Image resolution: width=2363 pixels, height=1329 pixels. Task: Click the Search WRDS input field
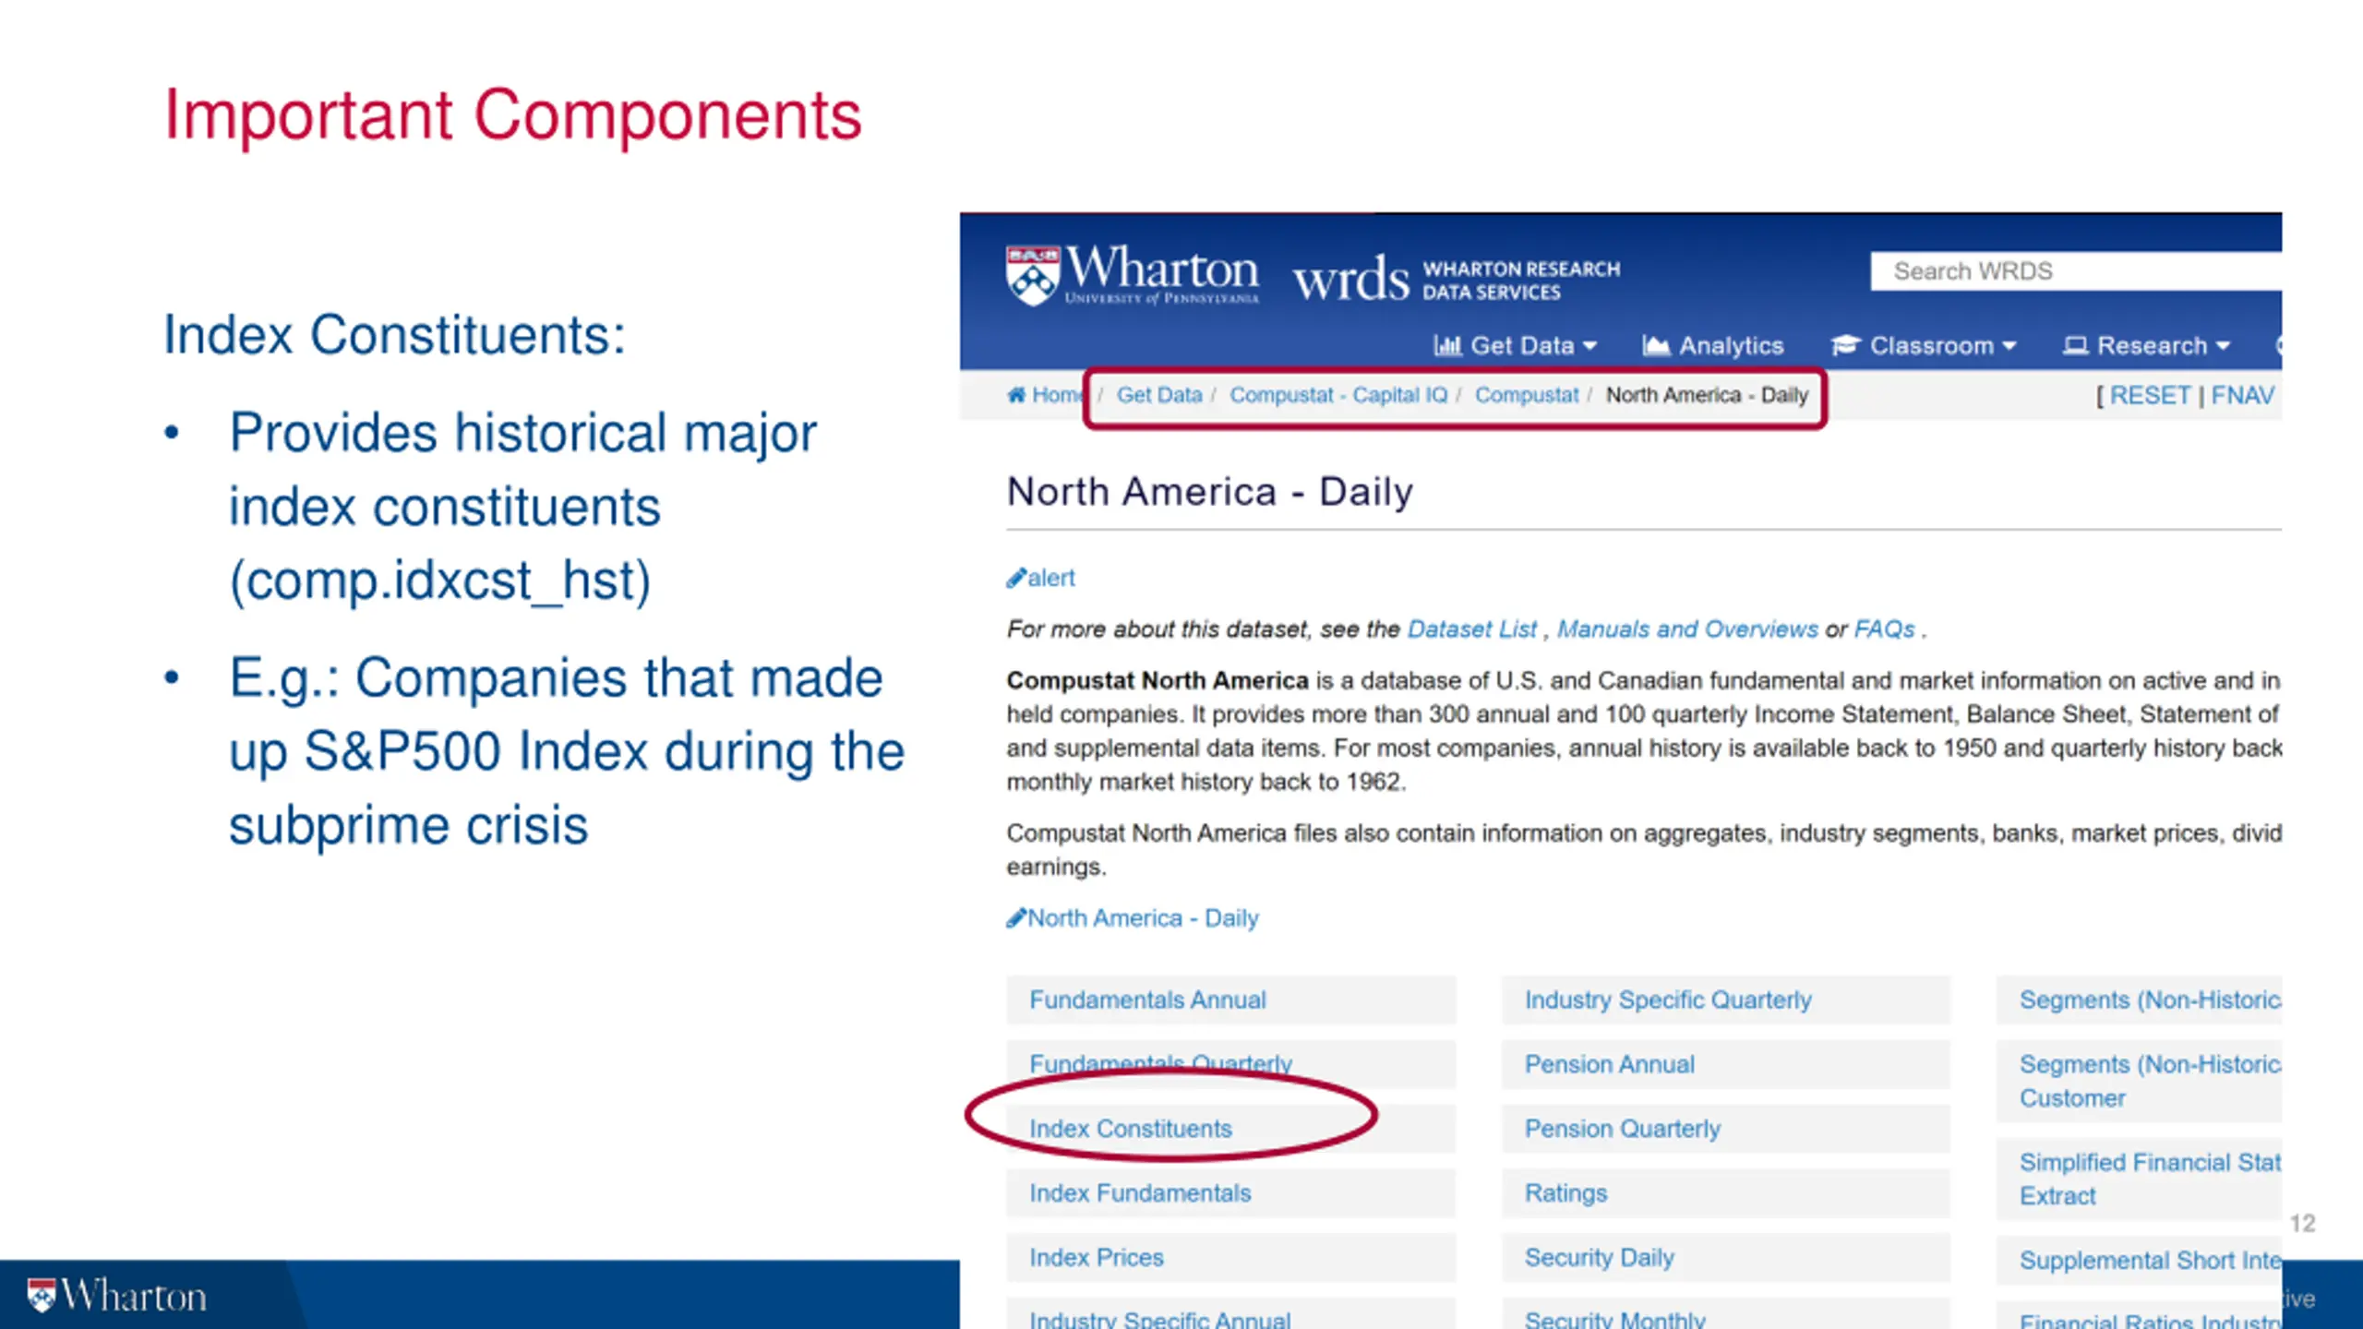2076,271
